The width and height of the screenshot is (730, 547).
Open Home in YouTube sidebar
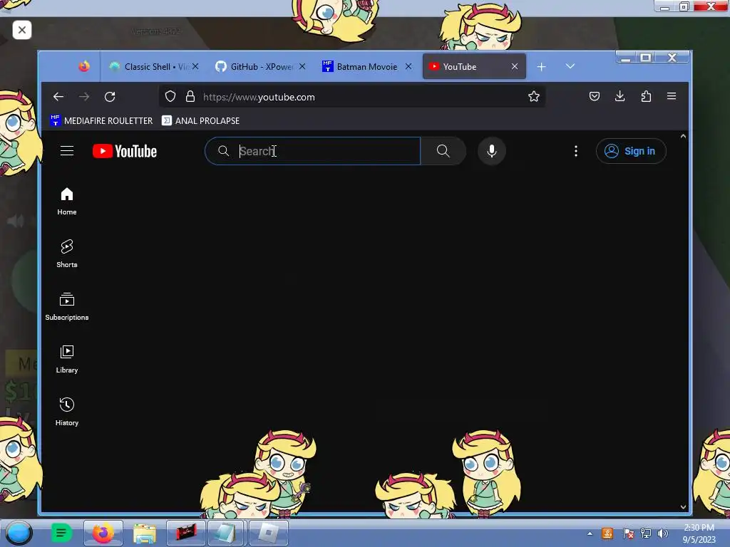point(66,201)
